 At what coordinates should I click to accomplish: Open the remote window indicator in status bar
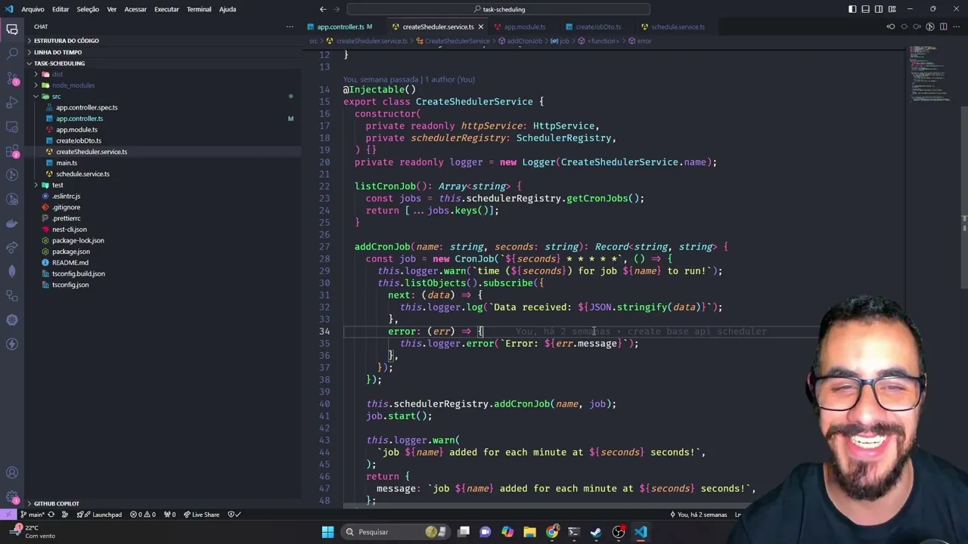tap(8, 515)
